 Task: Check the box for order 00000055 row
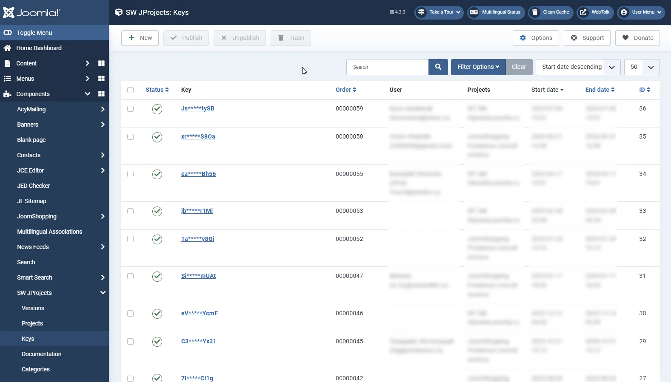tap(131, 174)
